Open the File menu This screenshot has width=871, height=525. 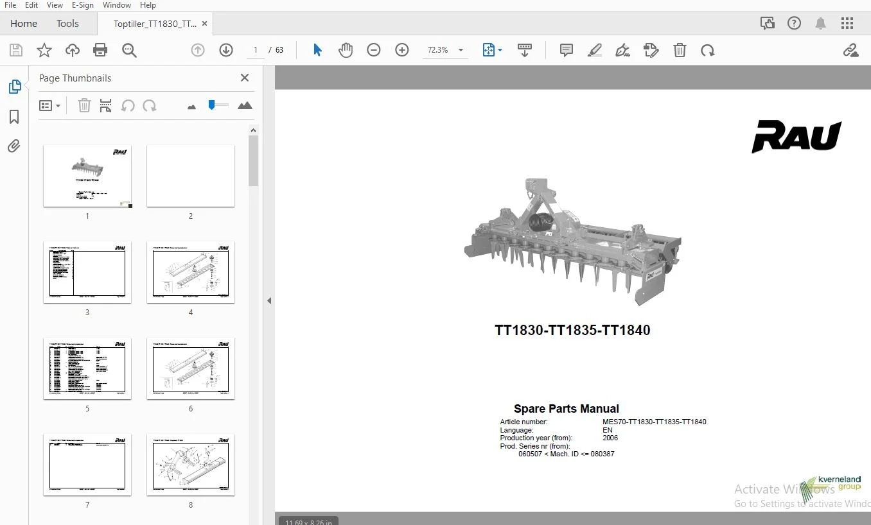coord(10,5)
